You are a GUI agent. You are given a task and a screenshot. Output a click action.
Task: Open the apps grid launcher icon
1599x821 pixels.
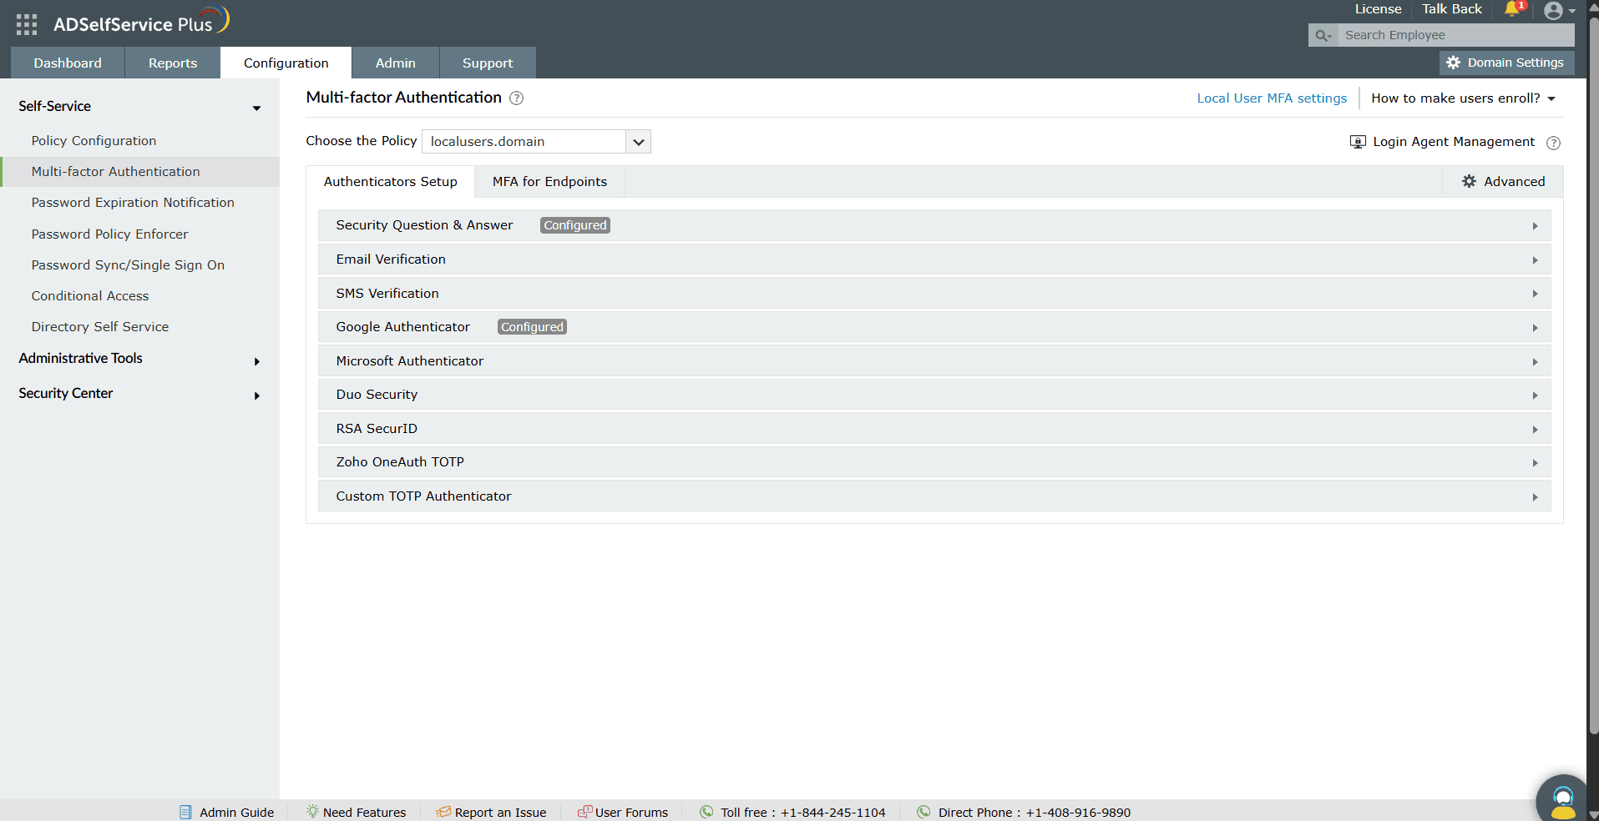[27, 25]
